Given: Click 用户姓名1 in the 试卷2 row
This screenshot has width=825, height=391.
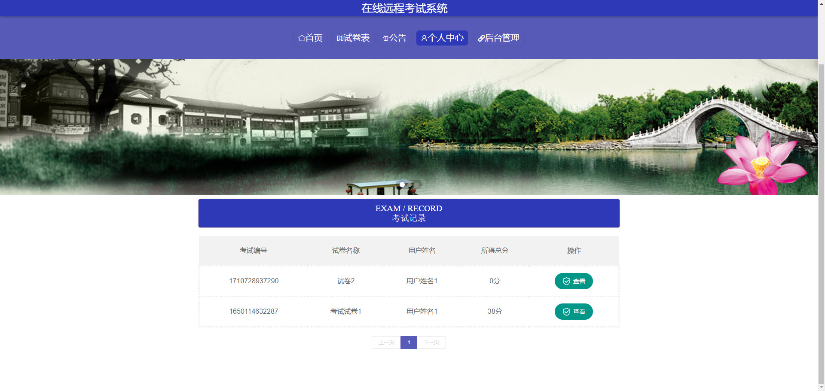Looking at the screenshot, I should [x=422, y=281].
